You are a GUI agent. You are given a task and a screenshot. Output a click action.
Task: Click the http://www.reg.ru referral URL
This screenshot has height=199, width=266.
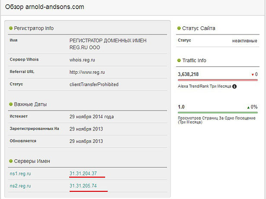[x=87, y=72]
